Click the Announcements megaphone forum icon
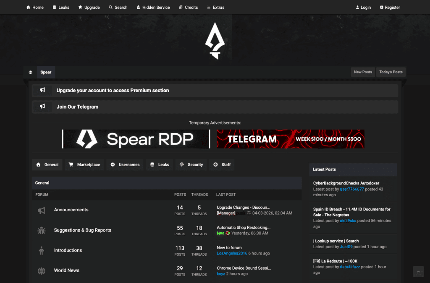Image resolution: width=430 pixels, height=283 pixels. 42,210
